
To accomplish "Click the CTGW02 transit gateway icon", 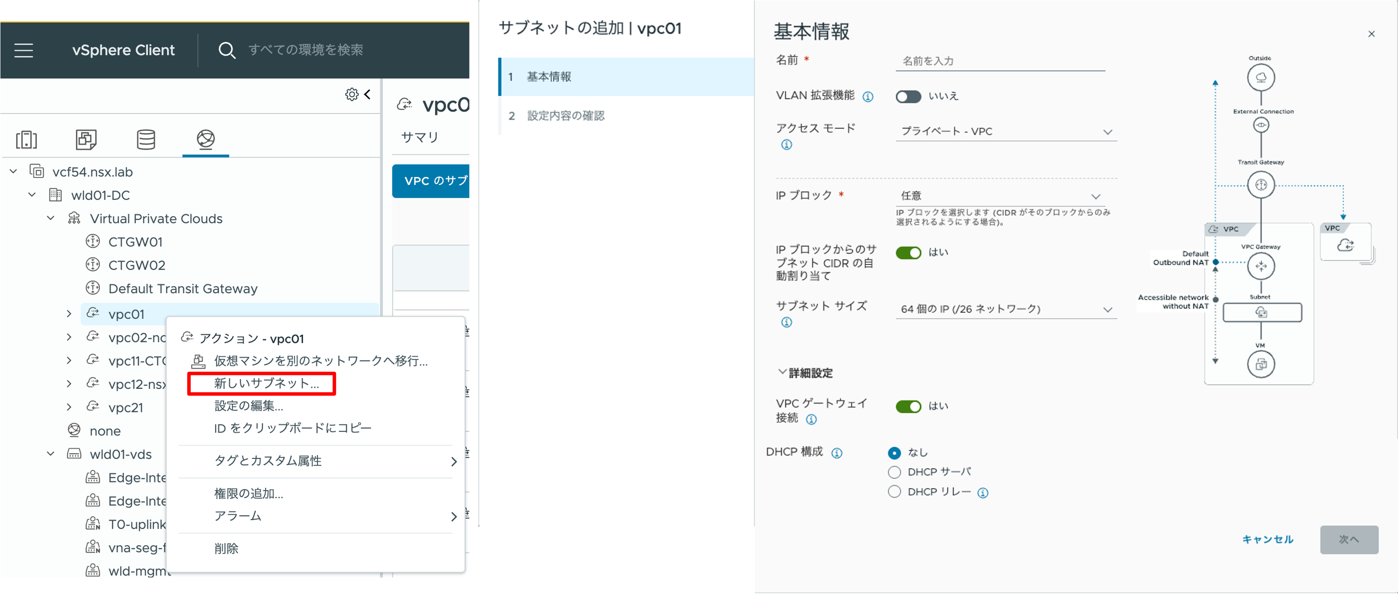I will coord(93,265).
